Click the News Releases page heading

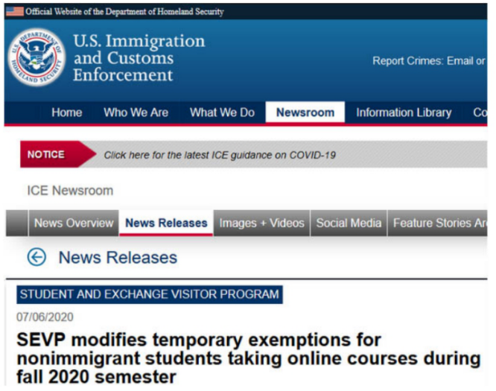click(118, 258)
